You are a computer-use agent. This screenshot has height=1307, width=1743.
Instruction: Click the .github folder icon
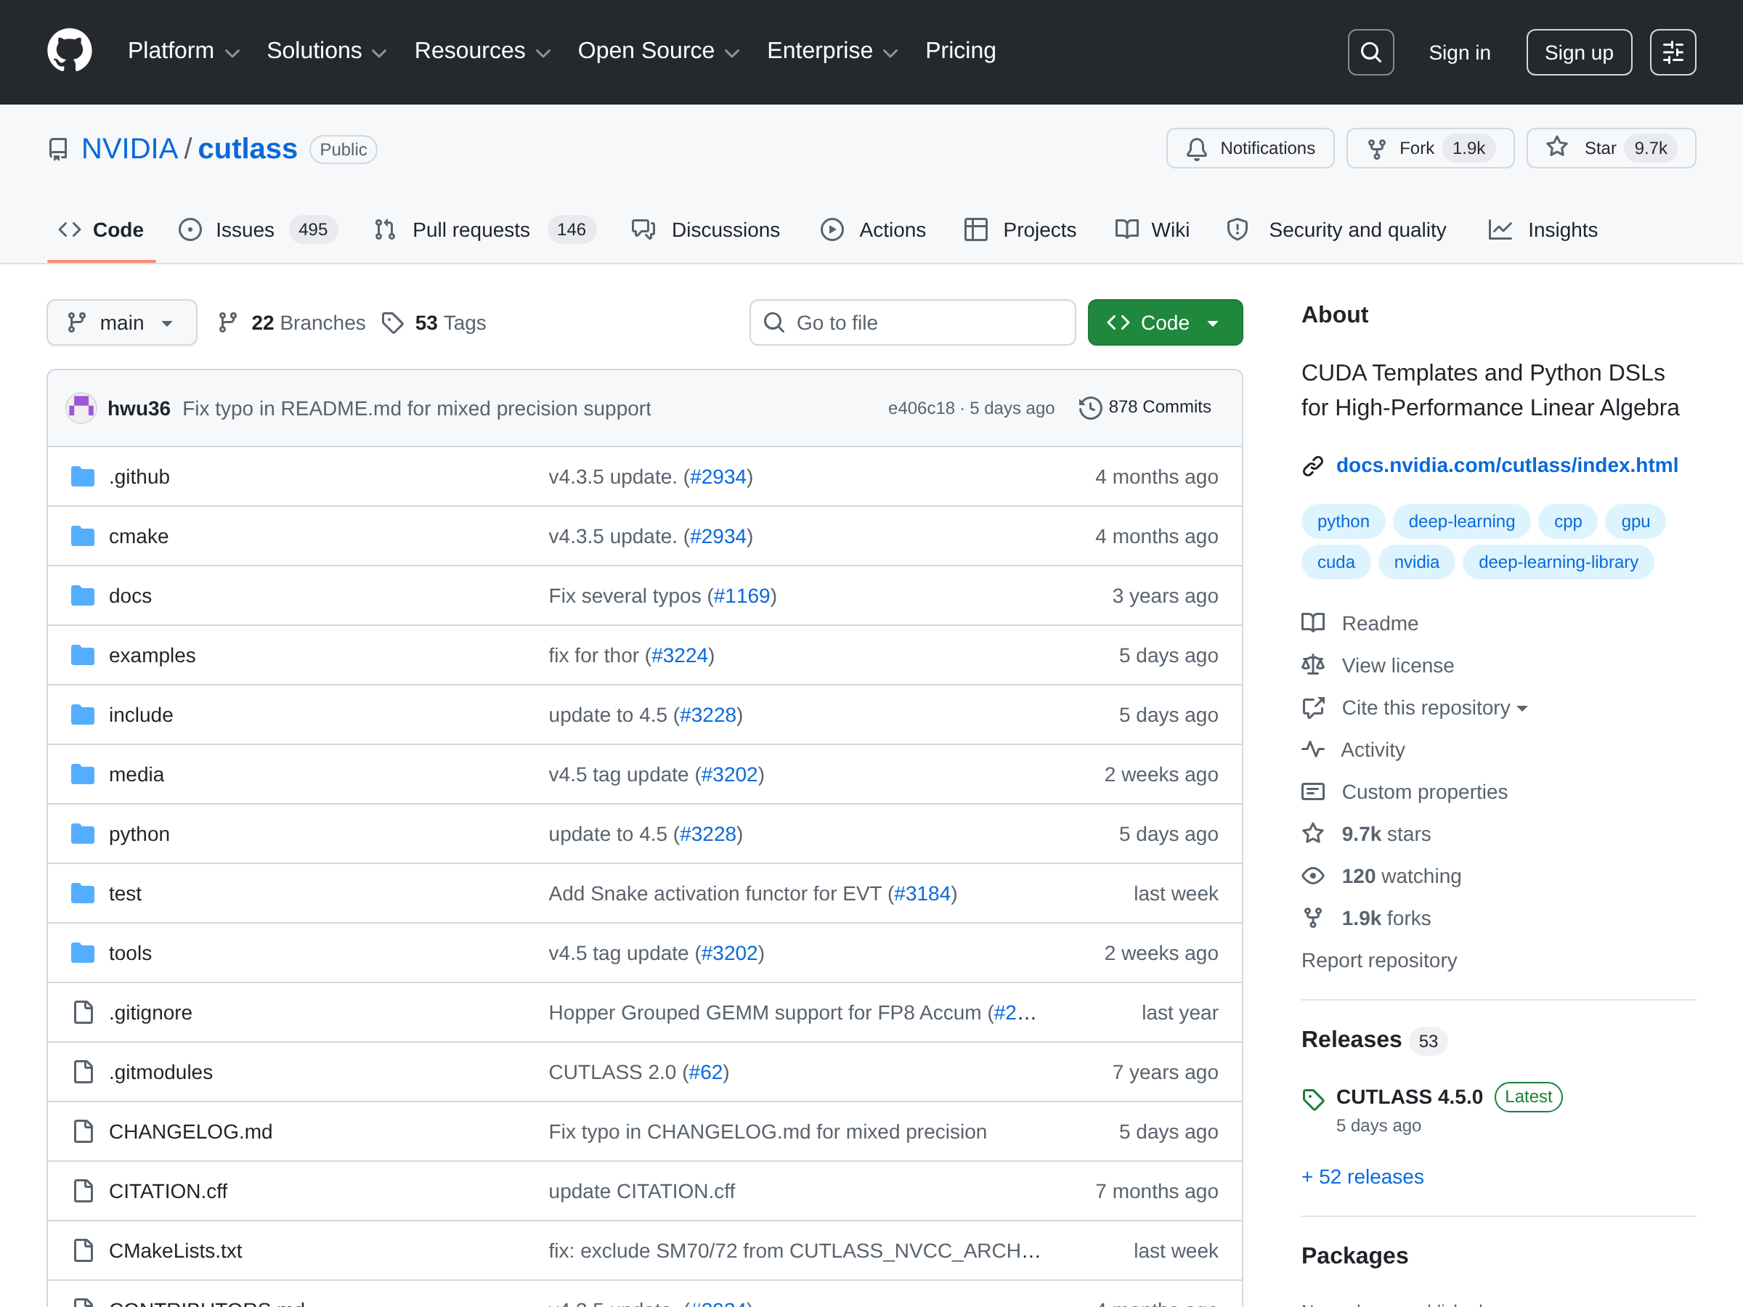[83, 476]
